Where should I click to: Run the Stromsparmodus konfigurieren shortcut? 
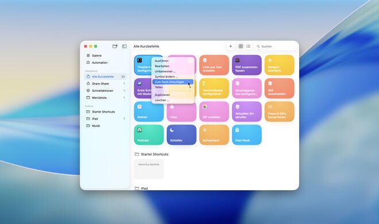tap(246, 88)
